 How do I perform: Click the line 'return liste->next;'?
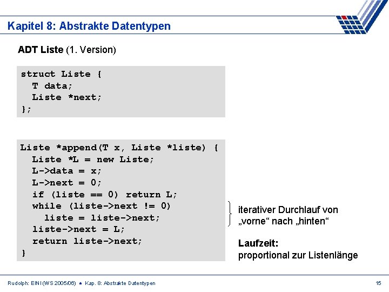click(x=87, y=241)
